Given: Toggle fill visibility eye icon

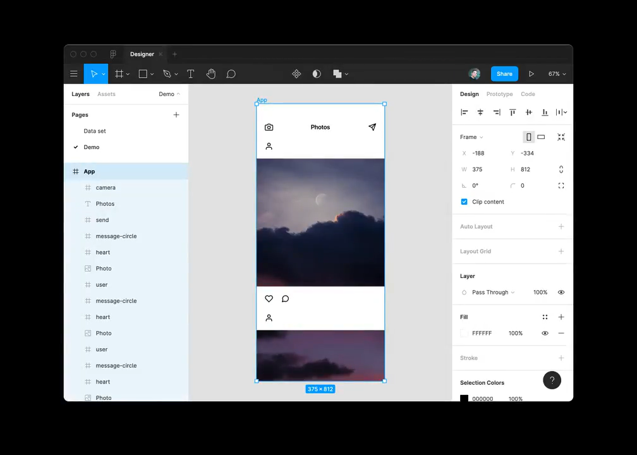Looking at the screenshot, I should coord(545,333).
